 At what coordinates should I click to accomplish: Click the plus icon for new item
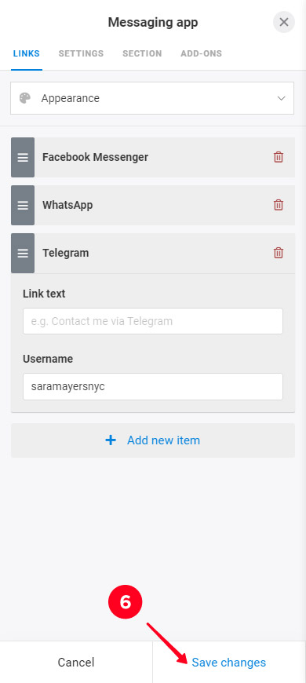pyautogui.click(x=111, y=440)
